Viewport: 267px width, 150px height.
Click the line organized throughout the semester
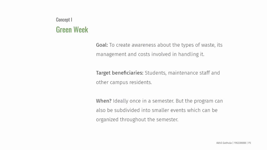137,120
